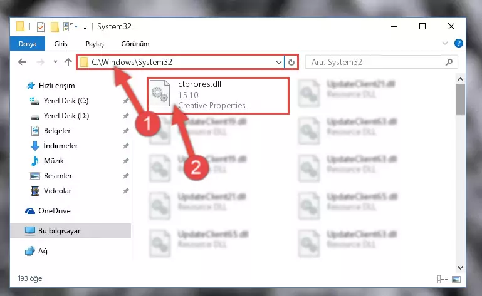Open the Dosya menu tab
This screenshot has height=296, width=482.
(28, 44)
